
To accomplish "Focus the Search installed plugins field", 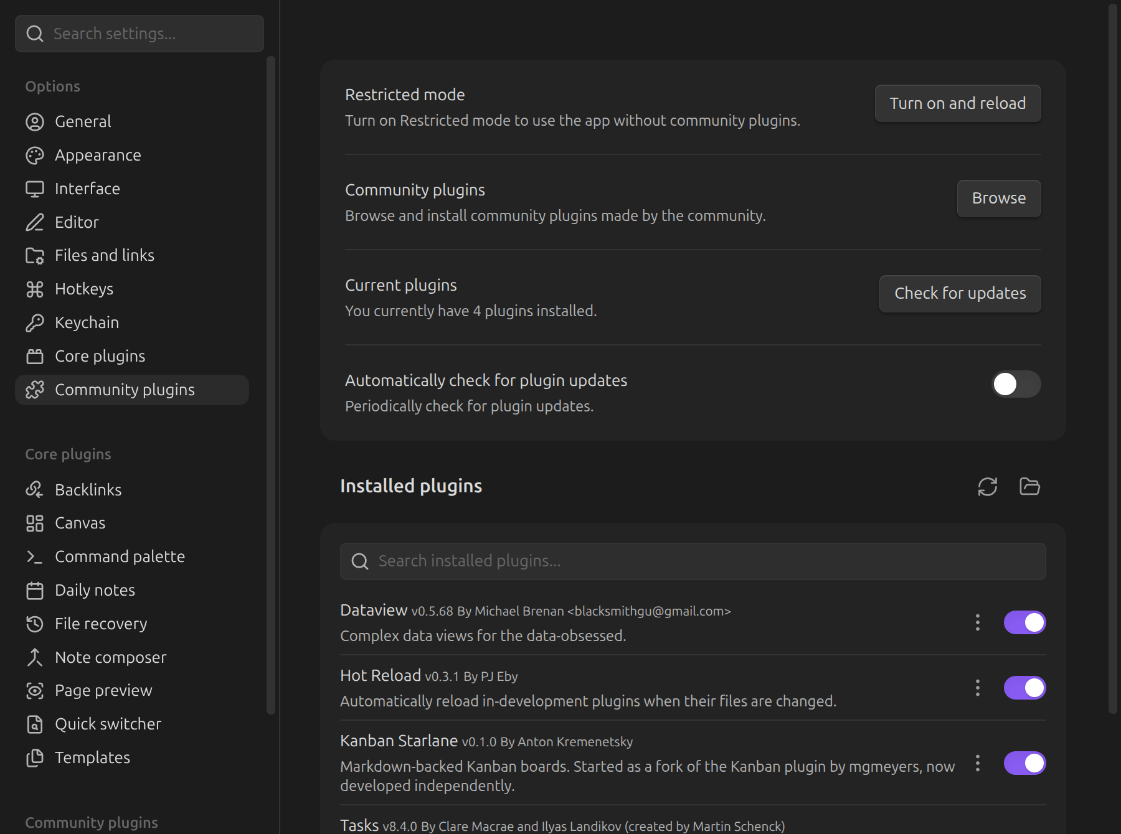I will pyautogui.click(x=693, y=561).
